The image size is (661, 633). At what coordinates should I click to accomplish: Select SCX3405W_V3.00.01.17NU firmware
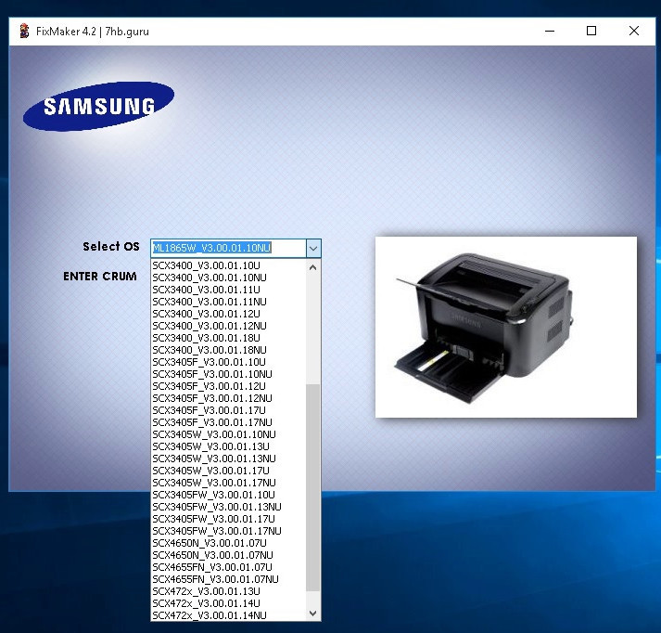[x=228, y=483]
